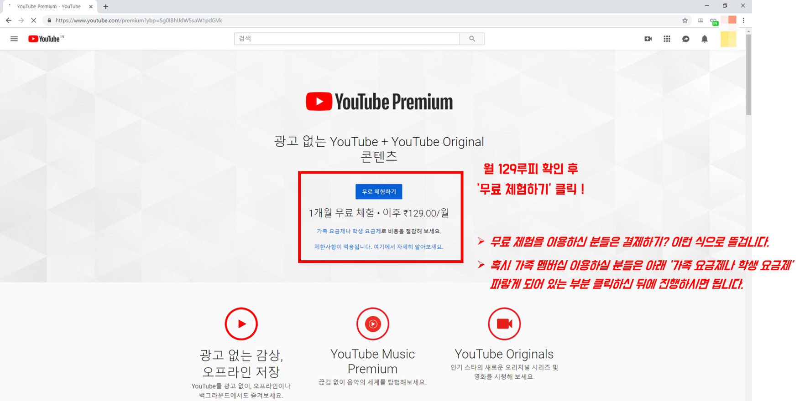Click the play circle icon for ad-free viewing
This screenshot has width=805, height=401.
pyautogui.click(x=241, y=324)
